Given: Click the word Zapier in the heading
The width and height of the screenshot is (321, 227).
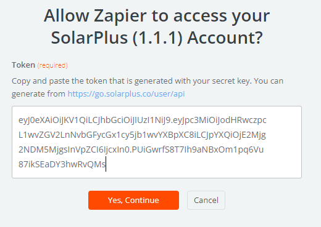Looking at the screenshot, I should [120, 16].
